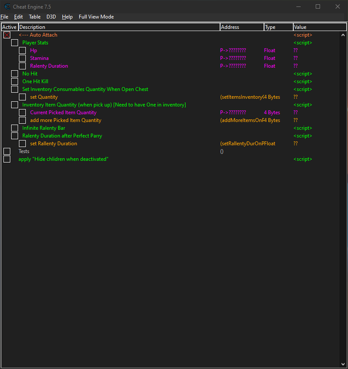This screenshot has height=369, width=348.
Task: Select the 'No Hit' row description
Action: pos(30,74)
